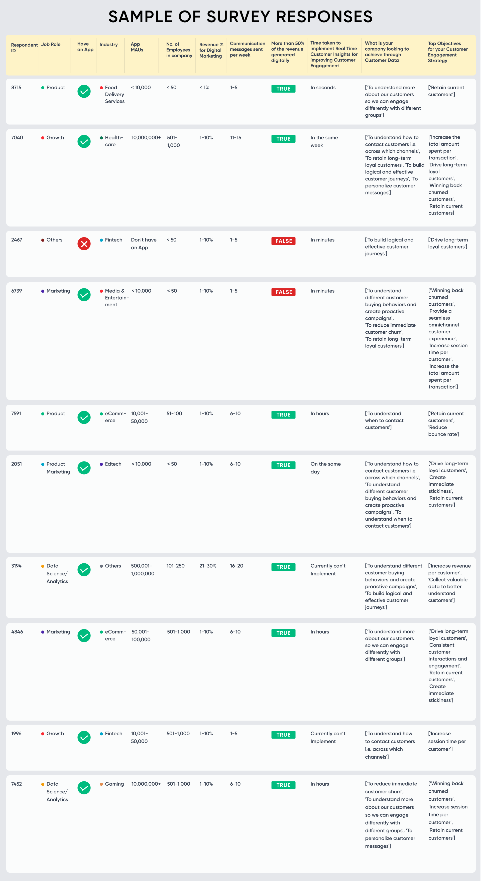This screenshot has height=881, width=481.
Task: Click the FALSE badge in respondent 6739's row
Action: coord(284,292)
